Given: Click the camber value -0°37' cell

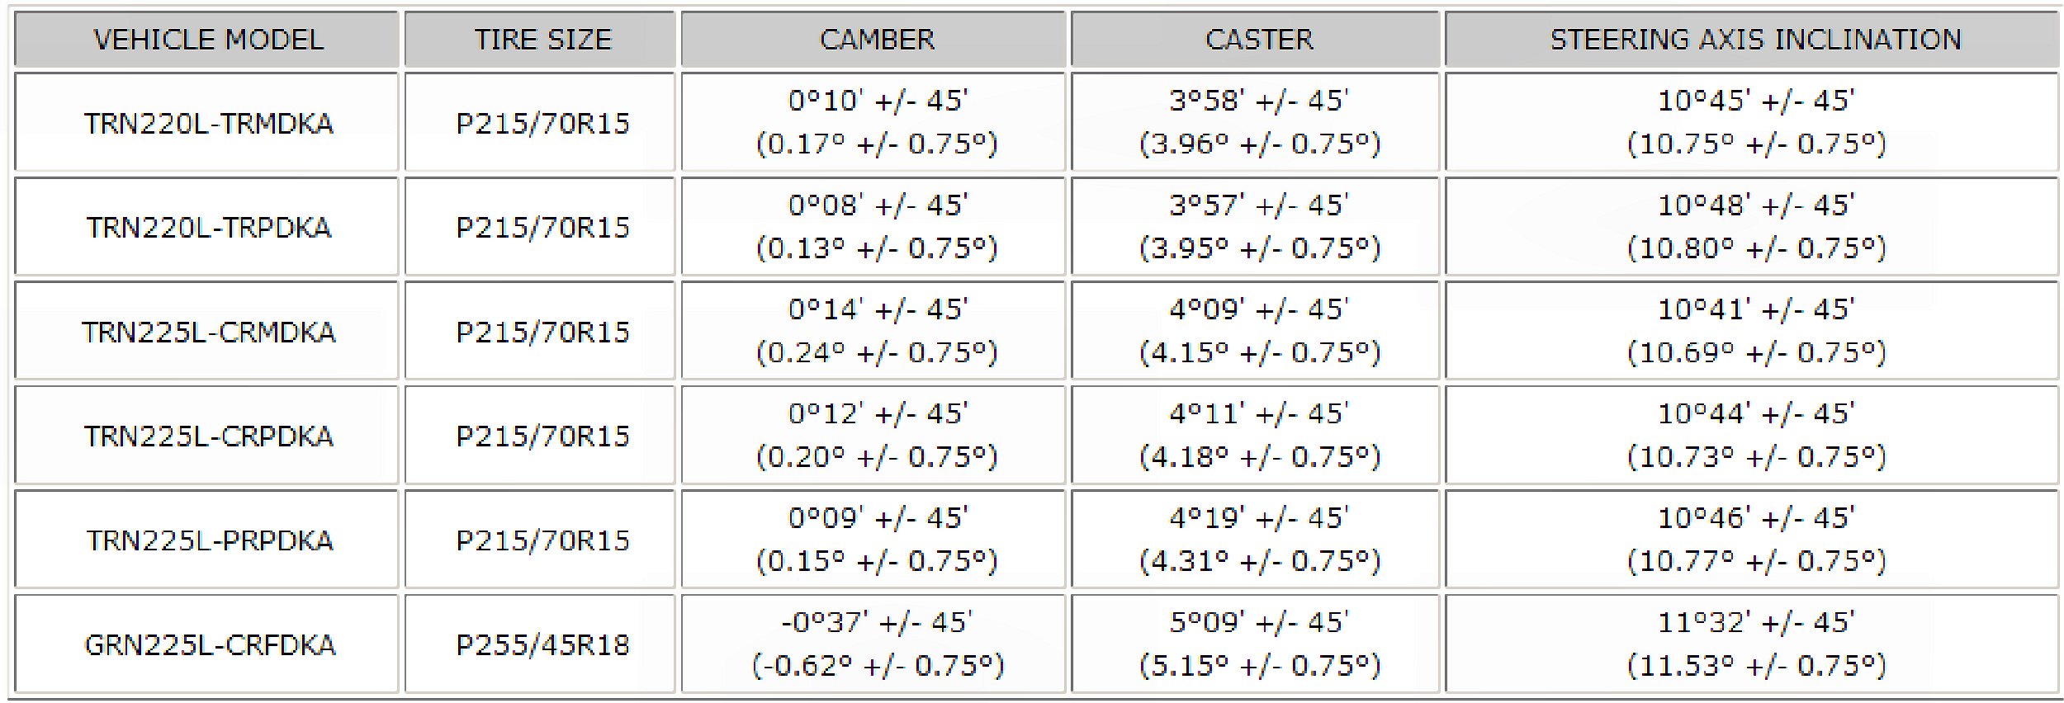Looking at the screenshot, I should pos(876,644).
